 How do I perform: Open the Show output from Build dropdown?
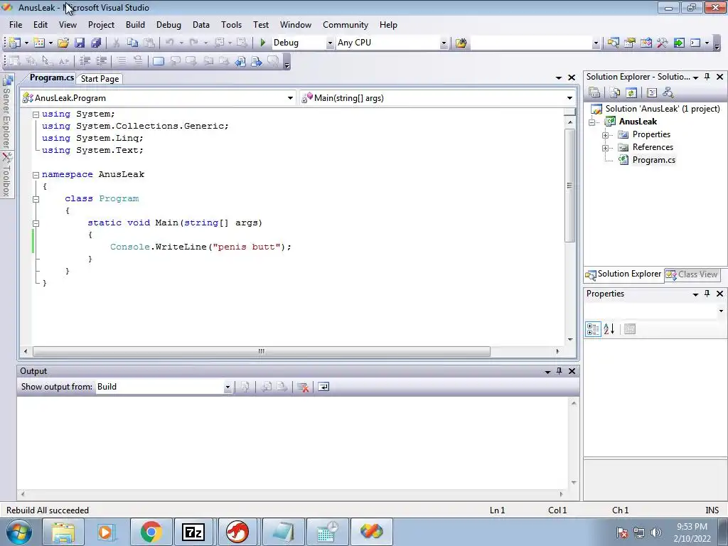[227, 387]
